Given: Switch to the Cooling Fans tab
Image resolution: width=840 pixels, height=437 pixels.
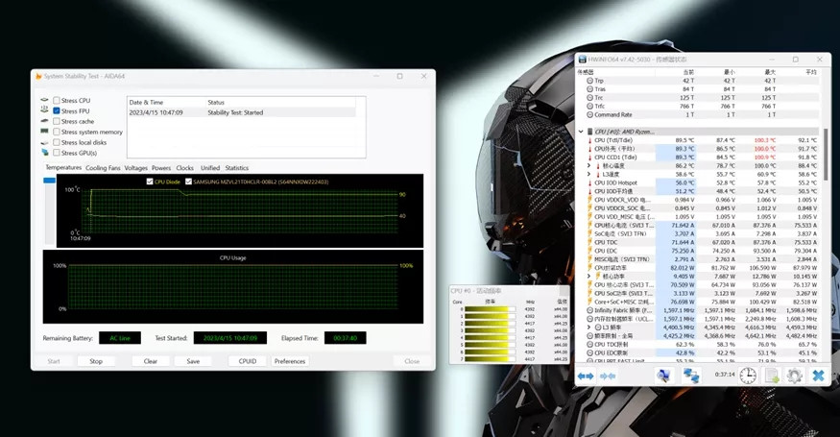Looking at the screenshot, I should tap(103, 168).
